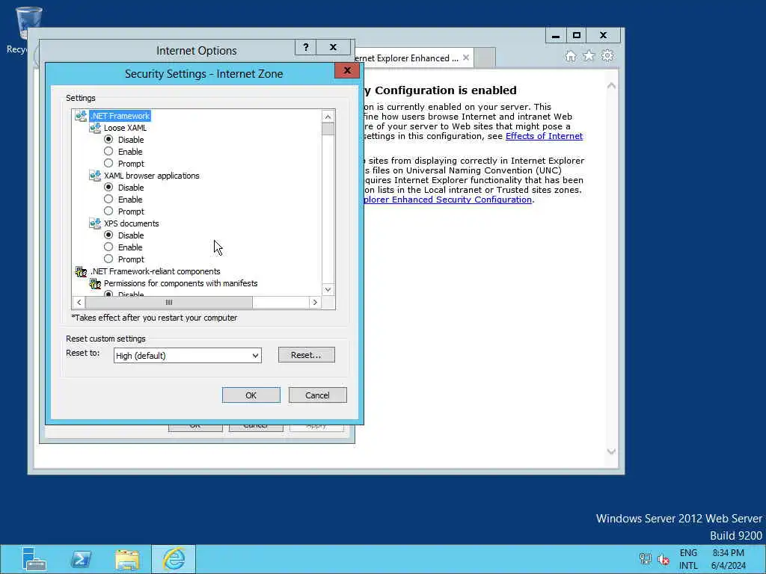
Task: Click the settings list scroll up arrow
Action: click(328, 117)
